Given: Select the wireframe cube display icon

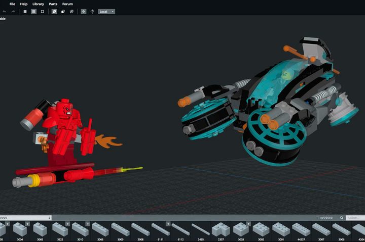Looking at the screenshot, I should (x=71, y=12).
